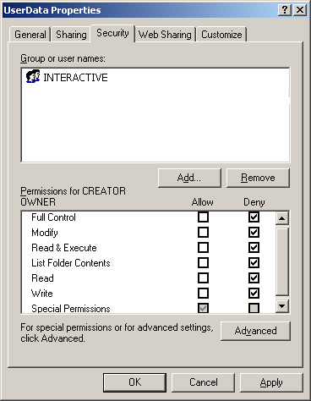Remove the selected group with Remove

pos(258,178)
